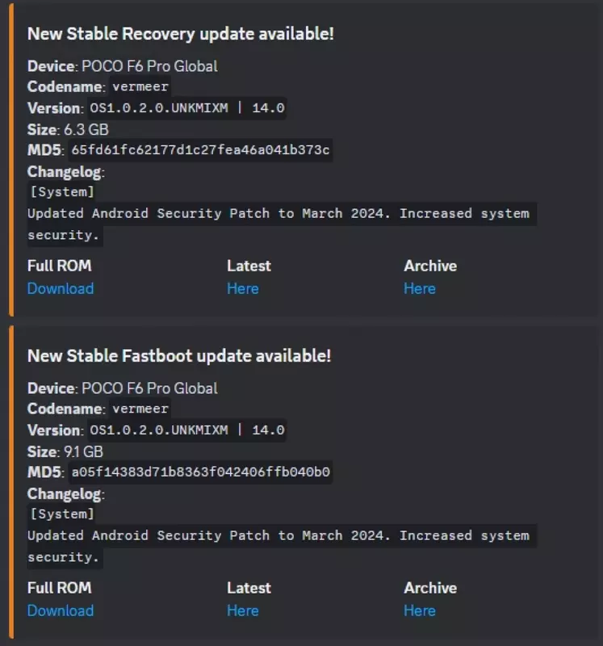Click the Fastboot changelog security patch text
Image resolution: width=603 pixels, height=646 pixels.
point(278,536)
